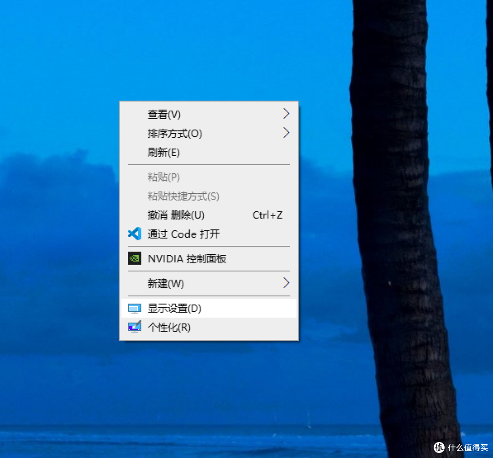493x458 pixels.
Task: Select 撤消 删除(U) menu entry
Action: pos(209,215)
